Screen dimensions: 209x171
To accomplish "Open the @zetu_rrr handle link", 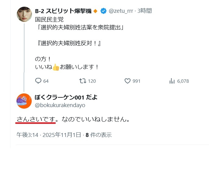I will tap(121, 11).
